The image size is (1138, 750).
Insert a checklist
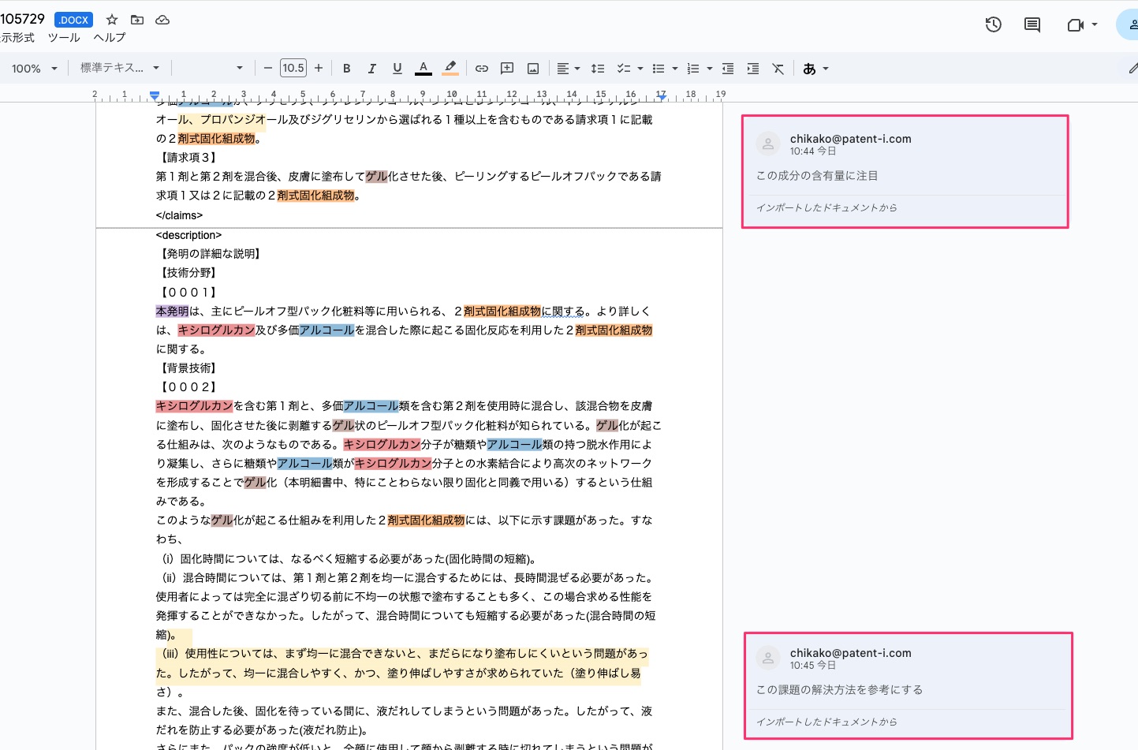[x=624, y=69]
